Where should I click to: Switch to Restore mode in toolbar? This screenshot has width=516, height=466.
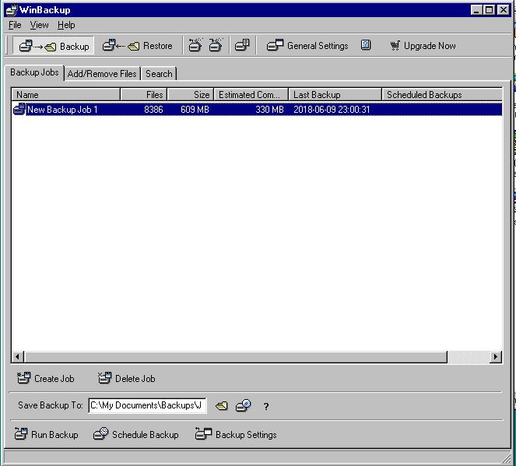[x=138, y=46]
